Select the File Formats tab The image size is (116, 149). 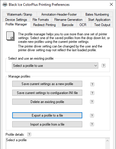(41, 20)
